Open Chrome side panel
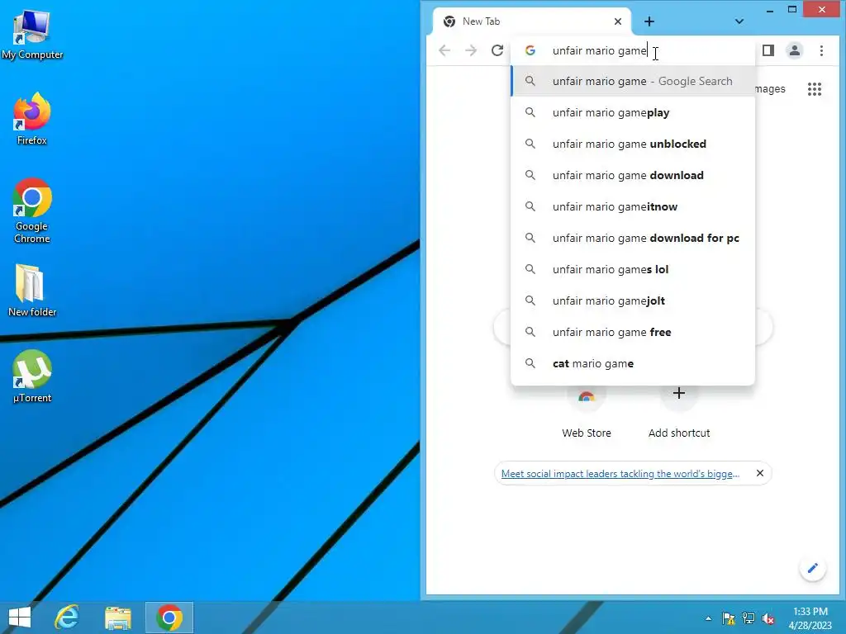Viewport: 846px width, 634px height. click(768, 50)
